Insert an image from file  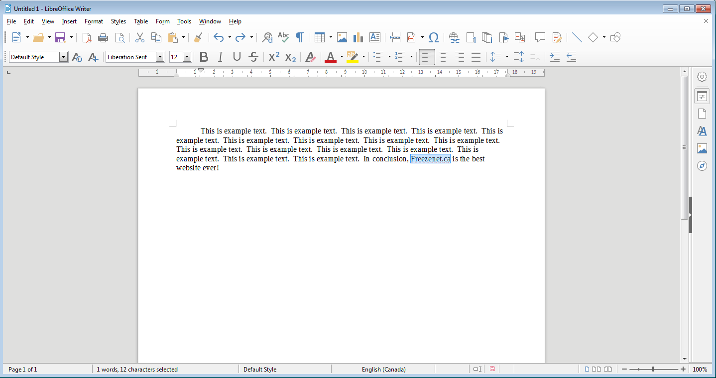click(342, 37)
